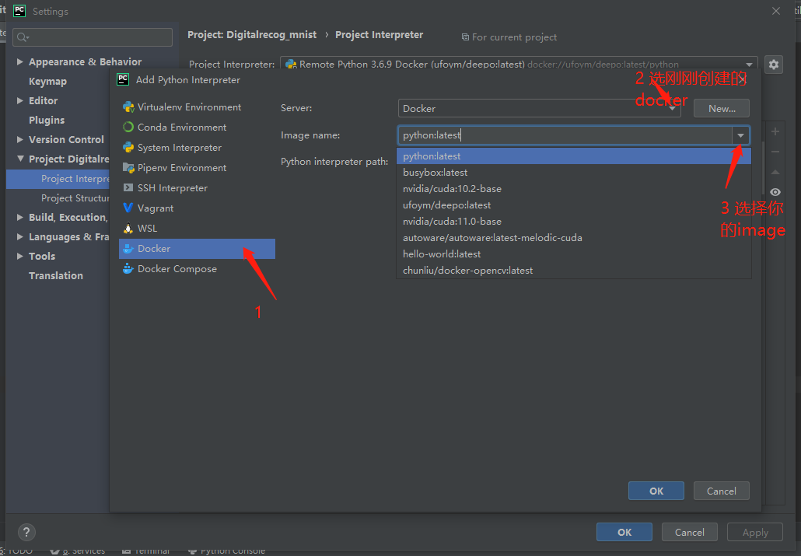Open Keymap settings page
801x556 pixels.
click(x=47, y=81)
